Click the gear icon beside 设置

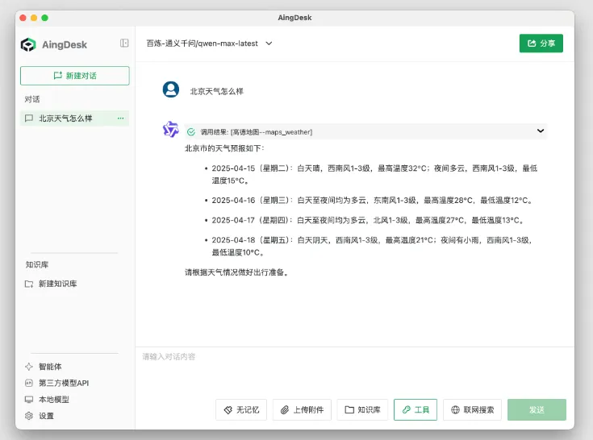(x=29, y=416)
